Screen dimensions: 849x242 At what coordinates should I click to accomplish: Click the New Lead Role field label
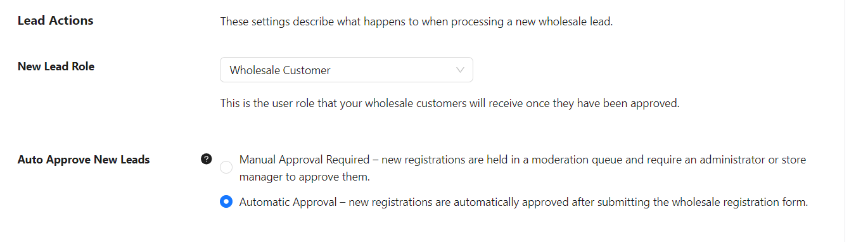click(x=56, y=67)
